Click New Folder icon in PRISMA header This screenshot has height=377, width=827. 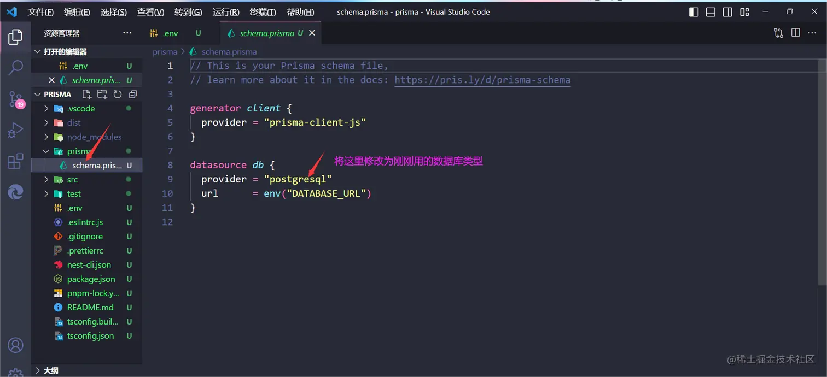[x=102, y=94]
